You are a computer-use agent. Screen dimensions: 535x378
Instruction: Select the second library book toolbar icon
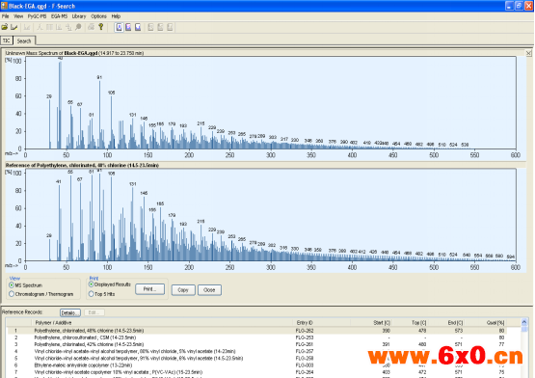click(x=128, y=27)
